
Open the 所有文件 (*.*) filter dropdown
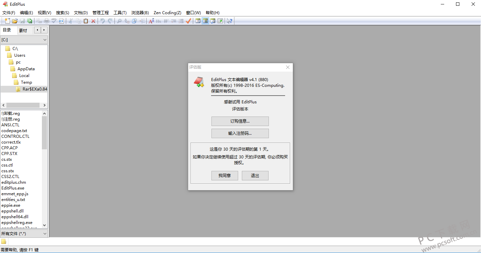(24, 233)
